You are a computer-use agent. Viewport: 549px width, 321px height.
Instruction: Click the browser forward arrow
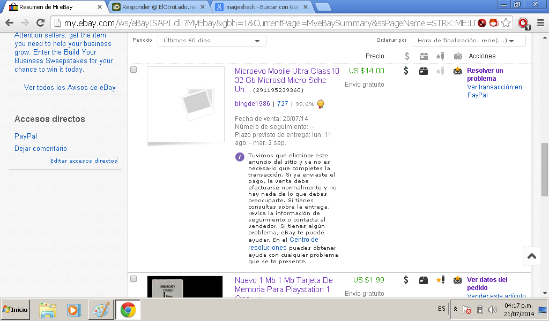25,23
